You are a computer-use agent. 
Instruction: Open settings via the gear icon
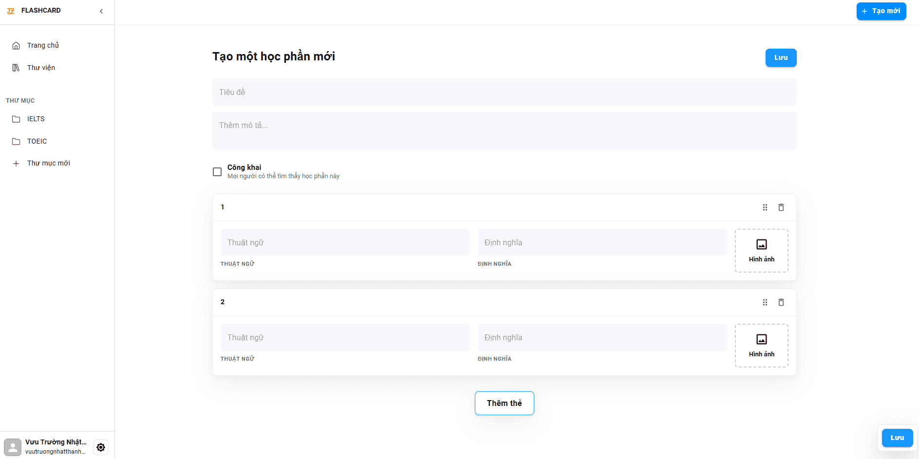(x=101, y=447)
